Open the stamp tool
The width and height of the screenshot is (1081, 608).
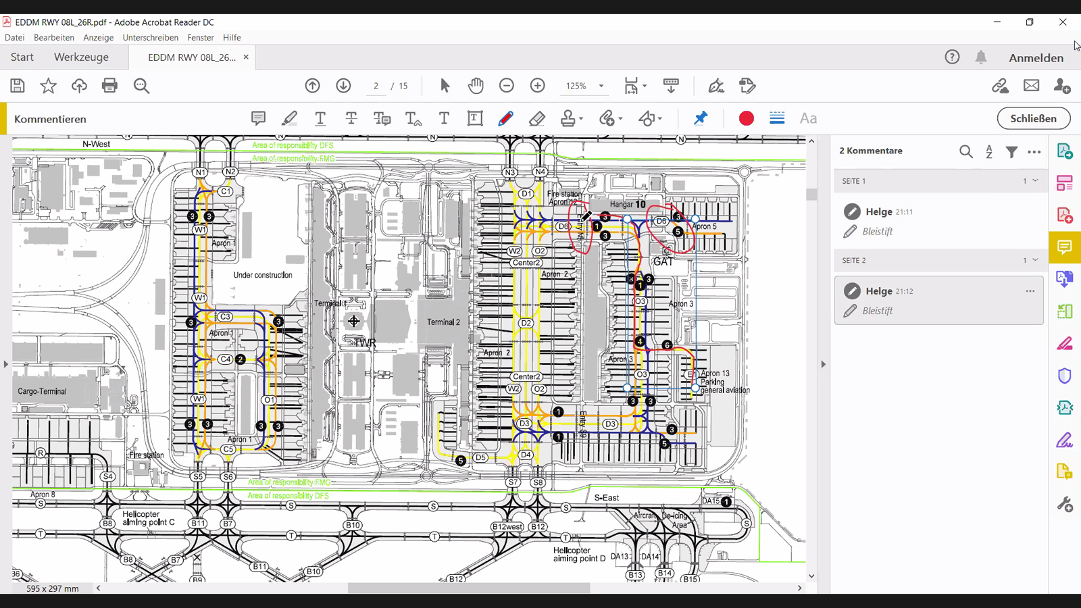(568, 119)
